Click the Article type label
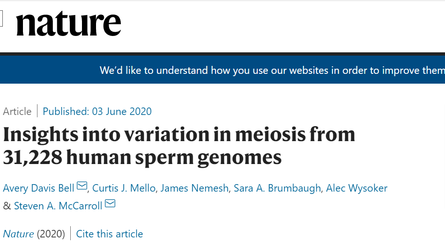The height and width of the screenshot is (243, 445). [x=17, y=111]
